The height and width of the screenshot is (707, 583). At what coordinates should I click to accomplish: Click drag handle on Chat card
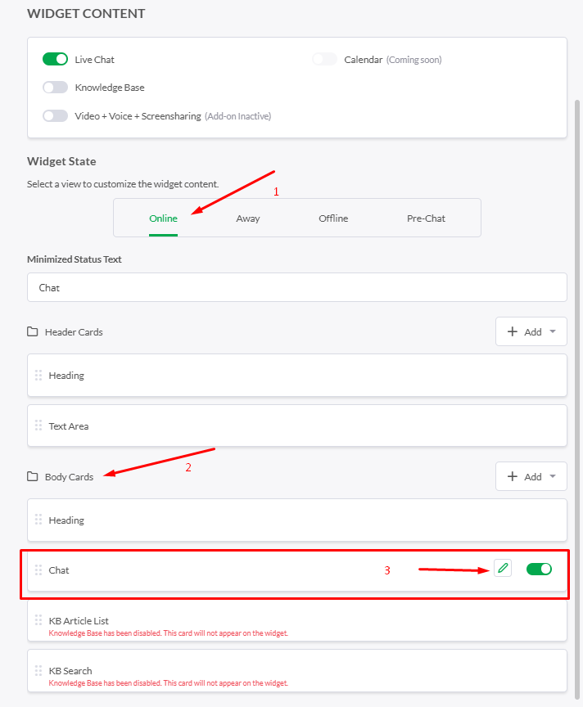tap(38, 570)
